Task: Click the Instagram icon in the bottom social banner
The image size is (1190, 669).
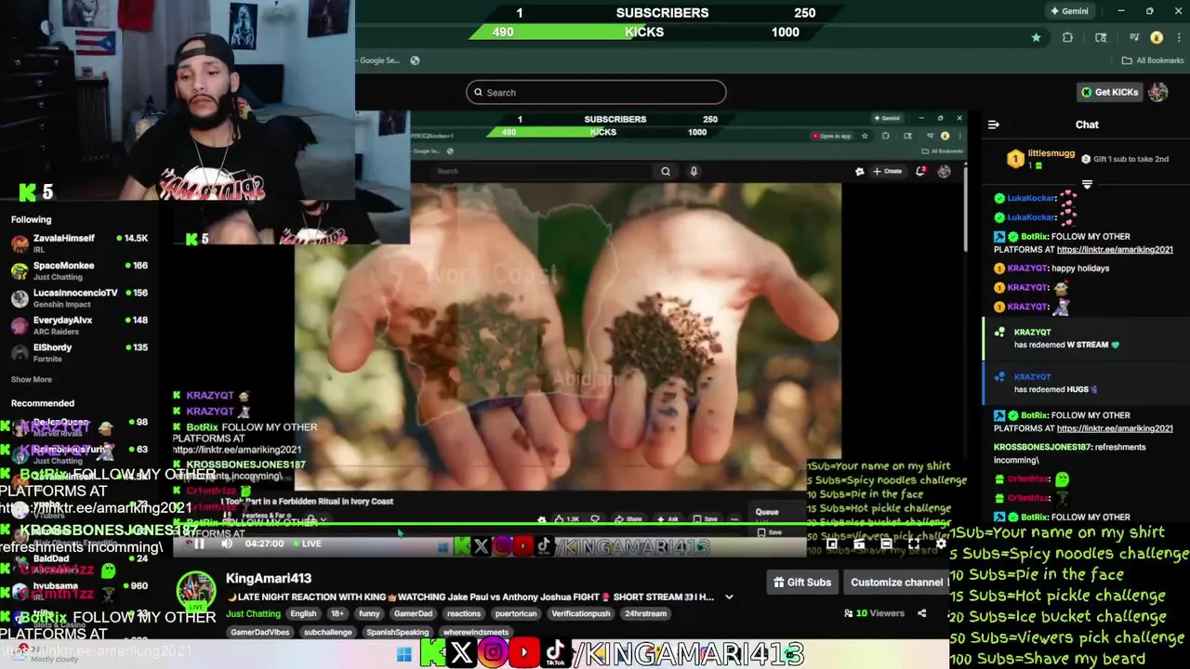Action: [494, 652]
